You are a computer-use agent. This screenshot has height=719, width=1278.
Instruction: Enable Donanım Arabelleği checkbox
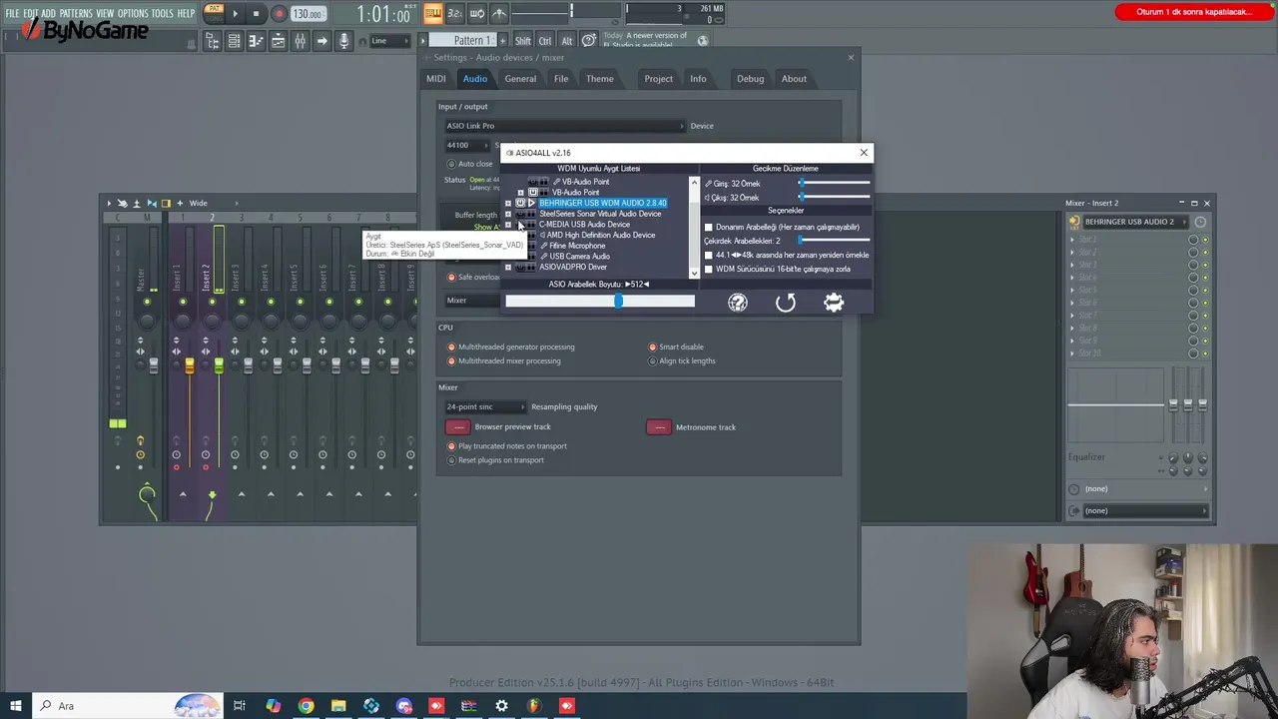(709, 227)
